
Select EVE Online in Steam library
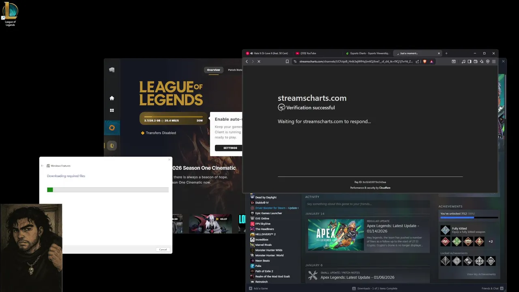tap(262, 219)
